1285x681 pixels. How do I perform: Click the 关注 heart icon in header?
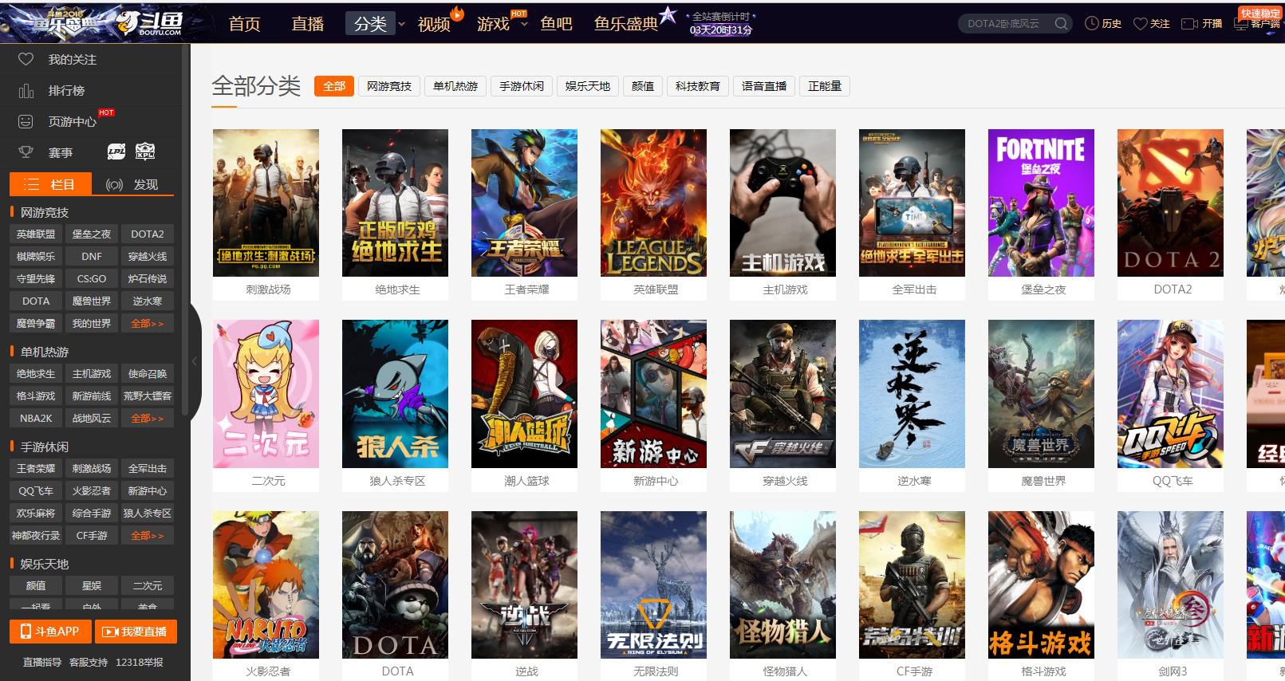click(x=1141, y=24)
